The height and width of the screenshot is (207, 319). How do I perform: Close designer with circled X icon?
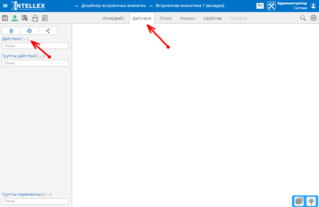pos(314,18)
